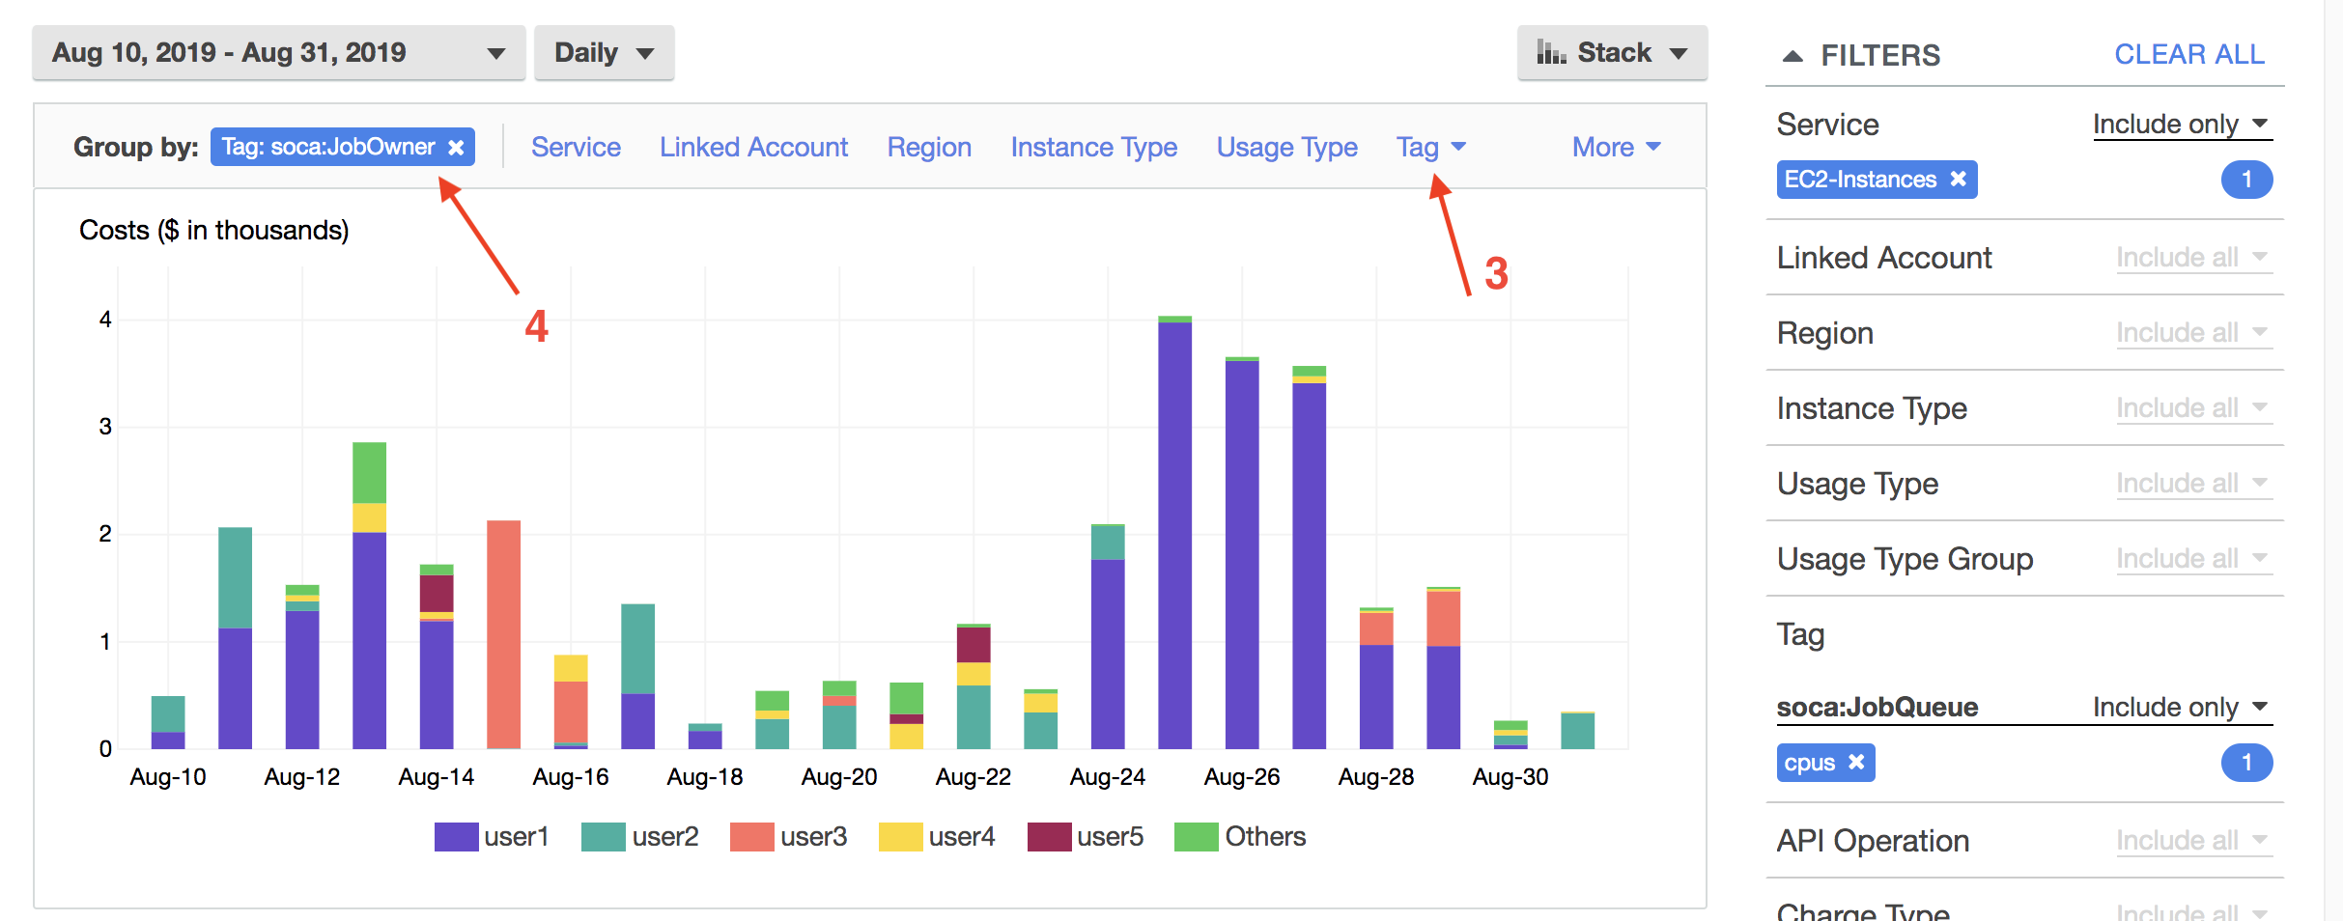Remove the soca:JobOwner group-by tag
The height and width of the screenshot is (921, 2343).
tap(456, 148)
